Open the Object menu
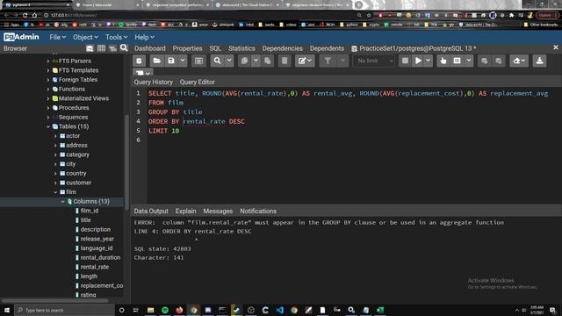 pyautogui.click(x=85, y=37)
